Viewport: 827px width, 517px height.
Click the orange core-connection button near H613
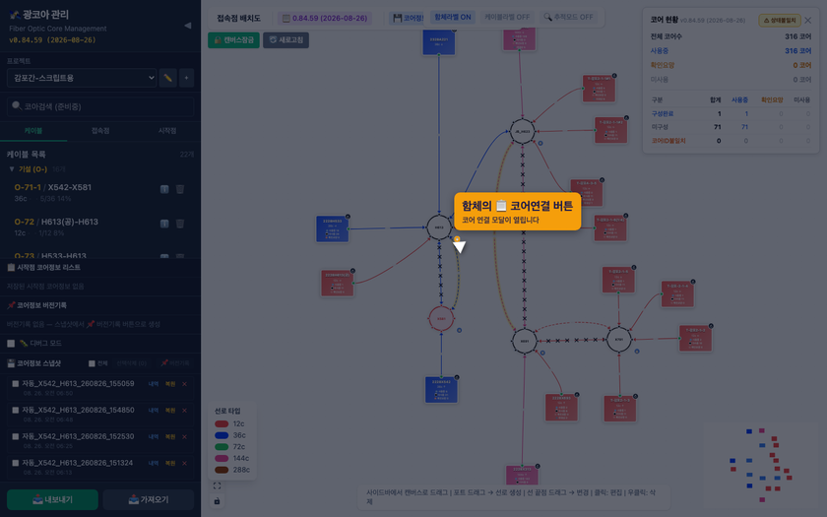coord(457,239)
